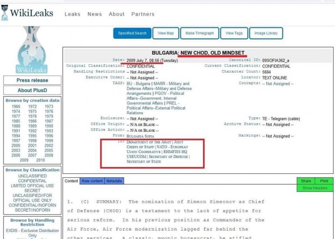Select the Content tab
Viewport: 335px width, 239px height.
(71, 181)
